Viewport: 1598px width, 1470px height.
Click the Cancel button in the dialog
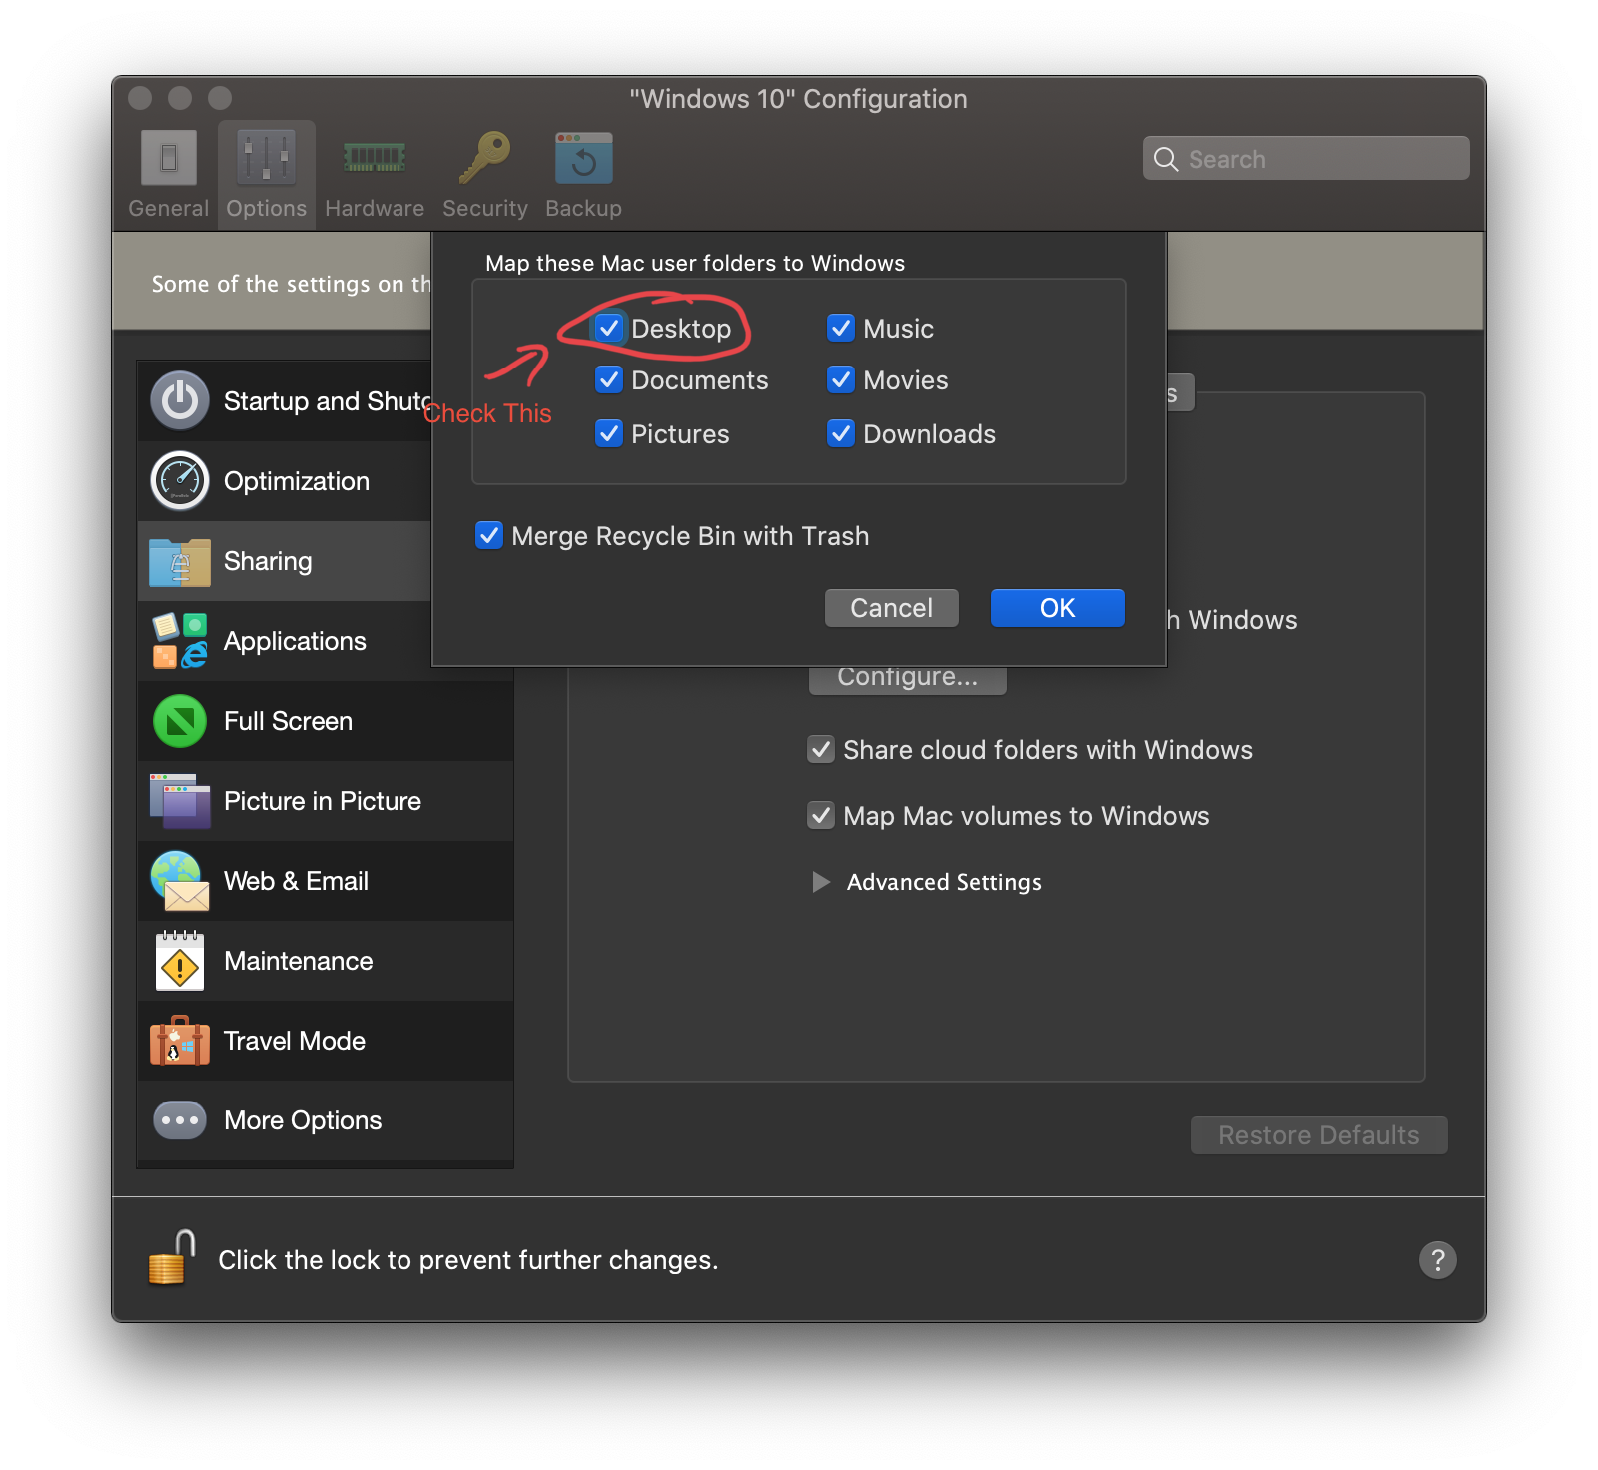(x=892, y=608)
